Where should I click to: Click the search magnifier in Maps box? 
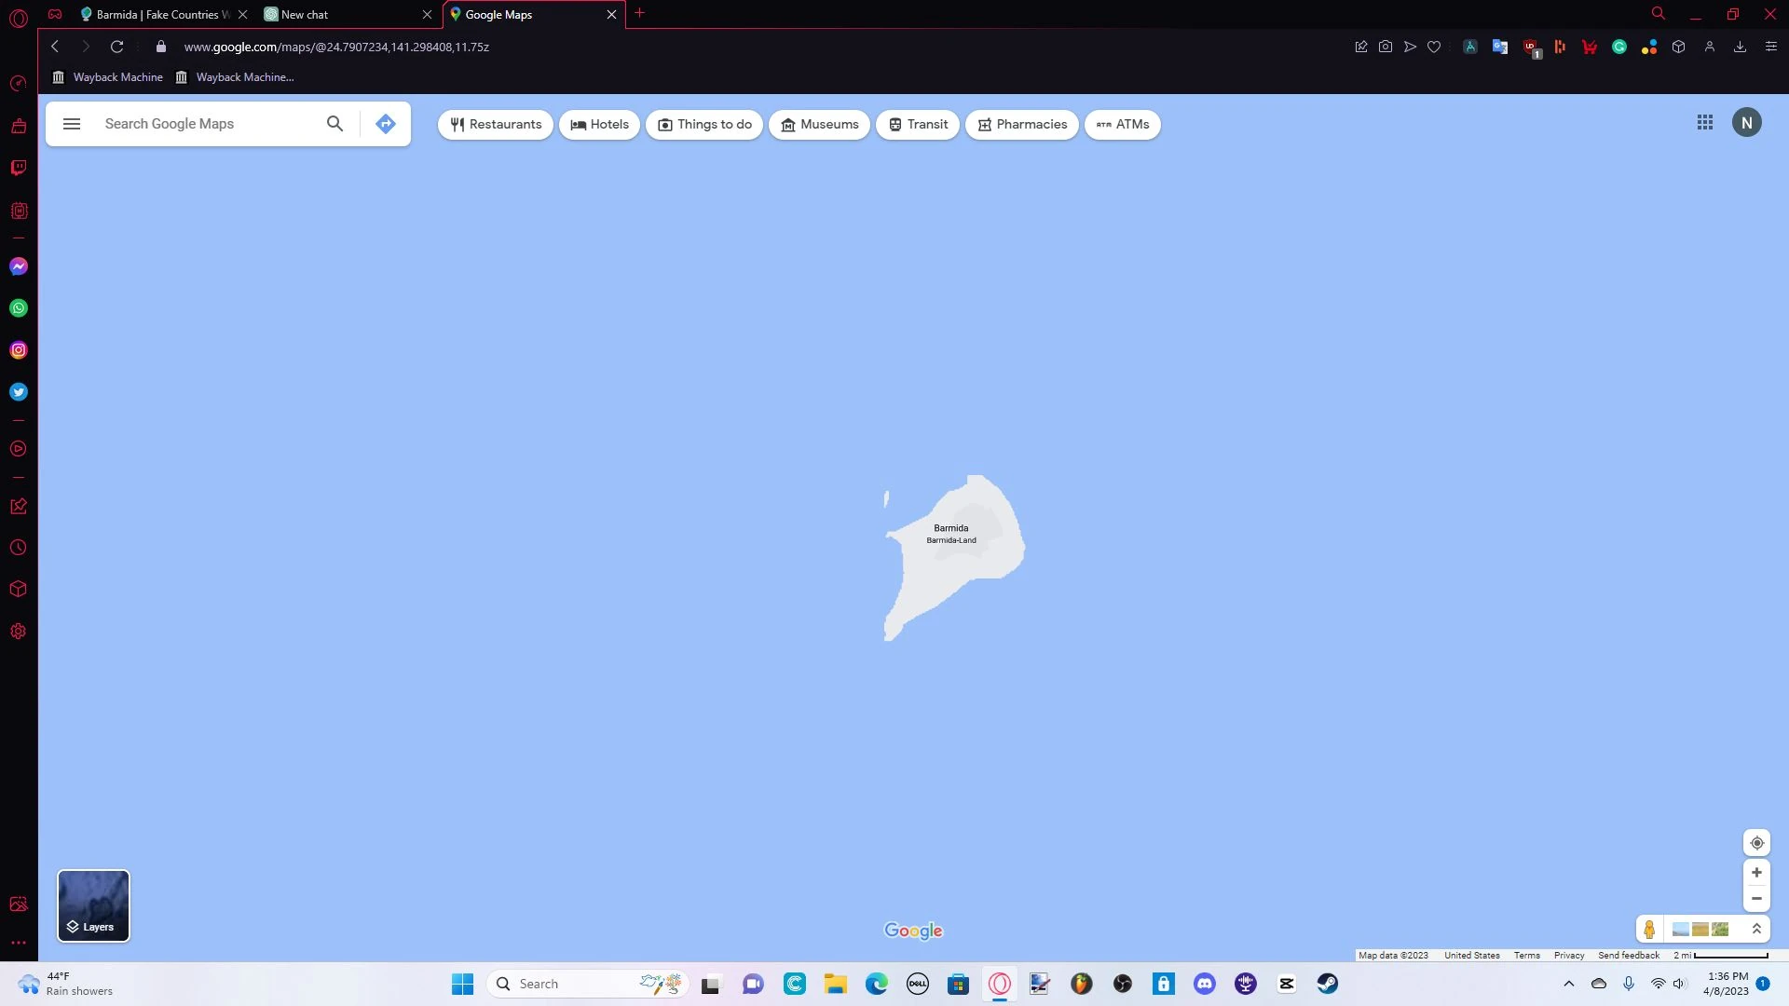click(335, 124)
